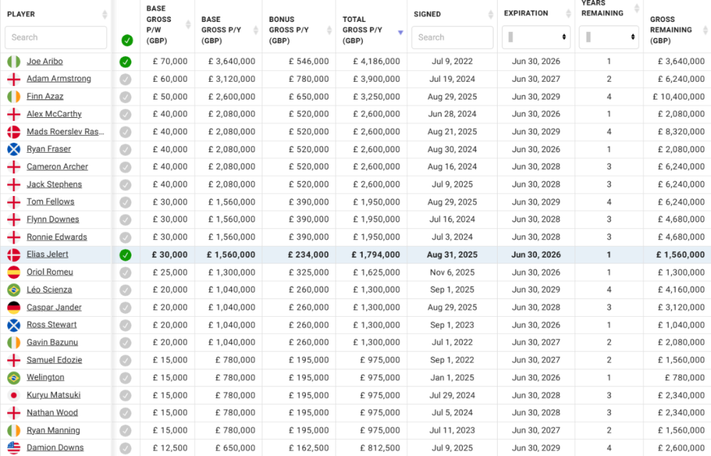Click the Japan flag beside Kuryu Matsuki

(x=14, y=395)
